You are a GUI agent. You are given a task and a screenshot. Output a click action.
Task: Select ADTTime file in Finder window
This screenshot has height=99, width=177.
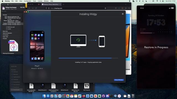coord(87,87)
